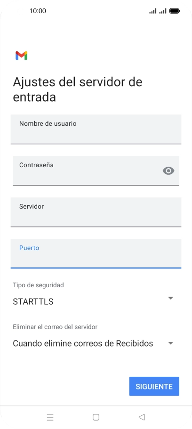
Task: Focus the Nombre de usuario field
Action: tap(96, 129)
